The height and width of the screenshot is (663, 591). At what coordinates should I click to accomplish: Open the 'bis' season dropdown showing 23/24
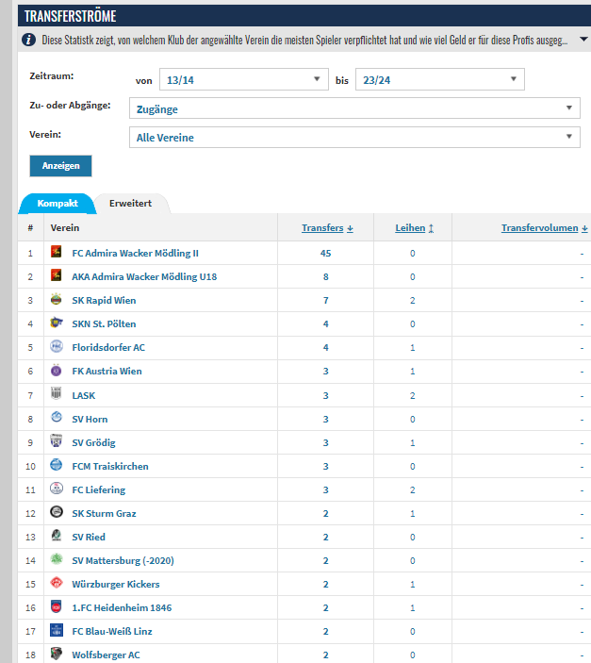click(x=440, y=79)
